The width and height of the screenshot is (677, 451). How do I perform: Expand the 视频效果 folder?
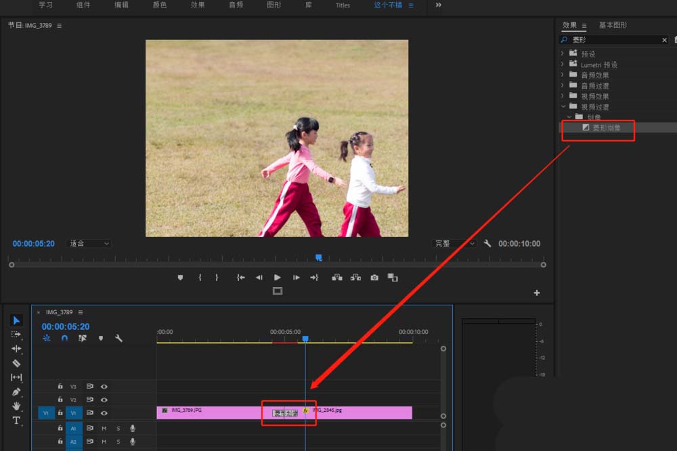pos(563,96)
